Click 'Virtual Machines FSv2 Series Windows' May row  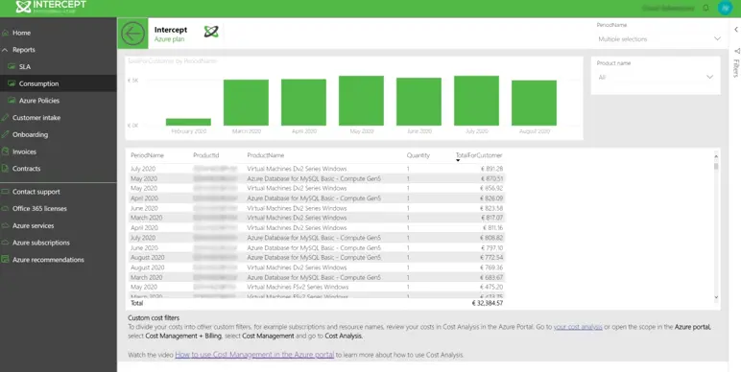pos(298,287)
